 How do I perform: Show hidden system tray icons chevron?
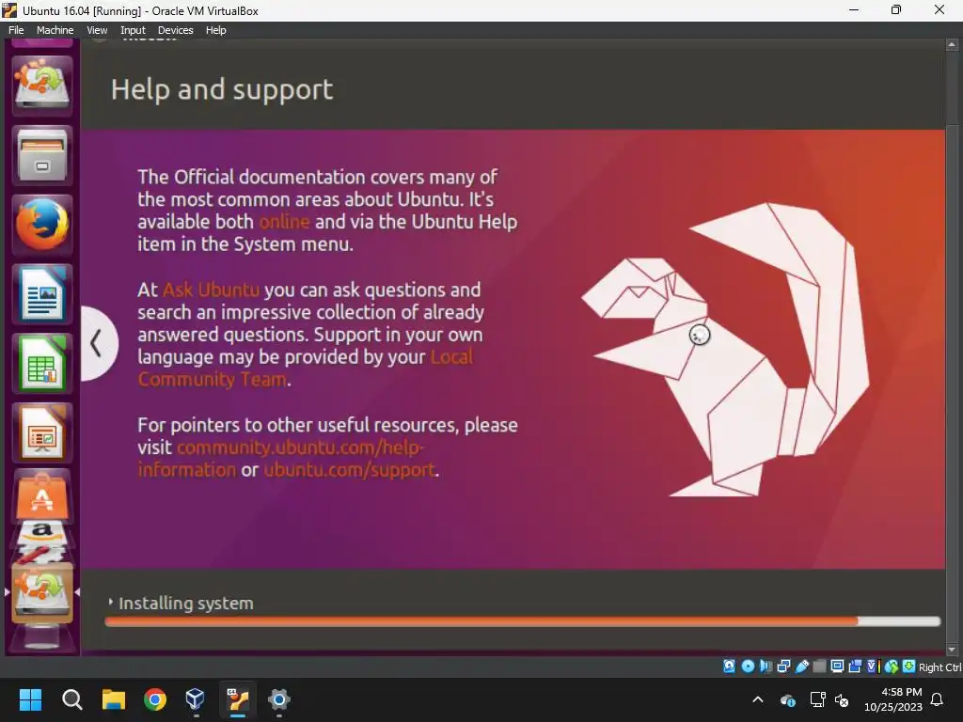coord(758,699)
